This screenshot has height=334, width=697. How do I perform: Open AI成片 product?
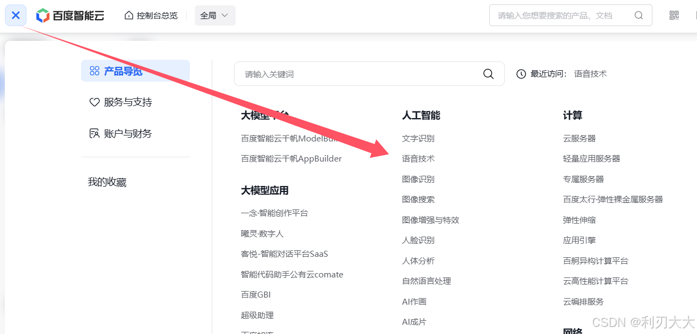(414, 322)
